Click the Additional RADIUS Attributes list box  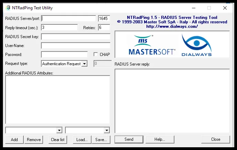tap(57, 100)
